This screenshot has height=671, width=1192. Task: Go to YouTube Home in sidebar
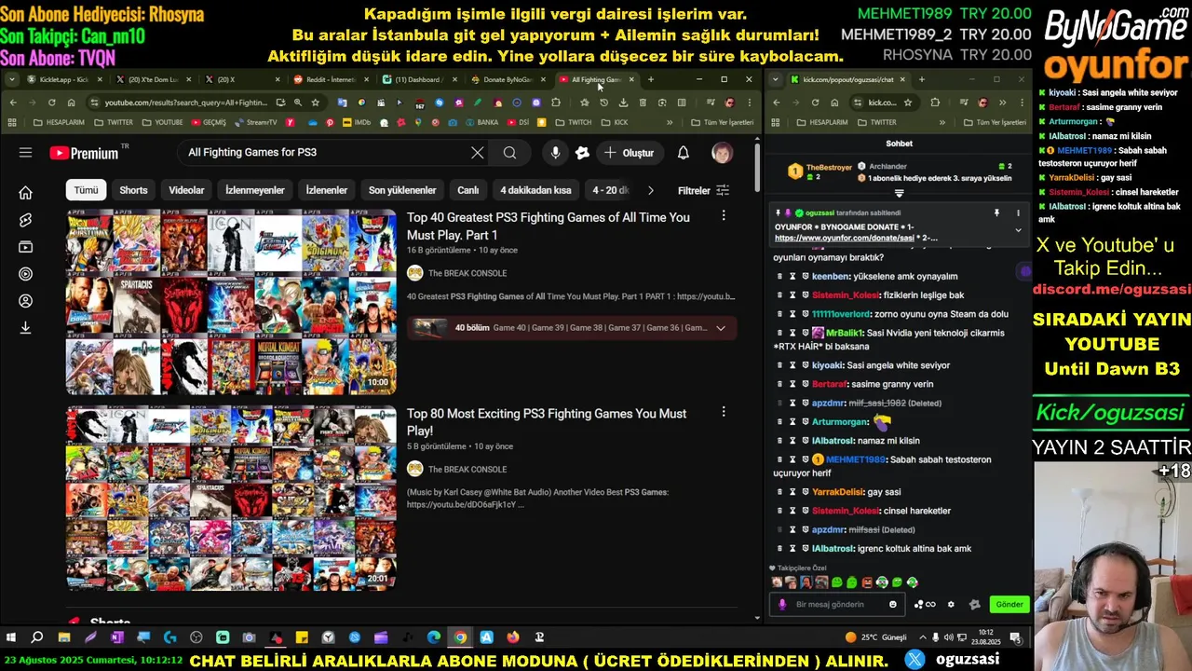click(x=25, y=193)
